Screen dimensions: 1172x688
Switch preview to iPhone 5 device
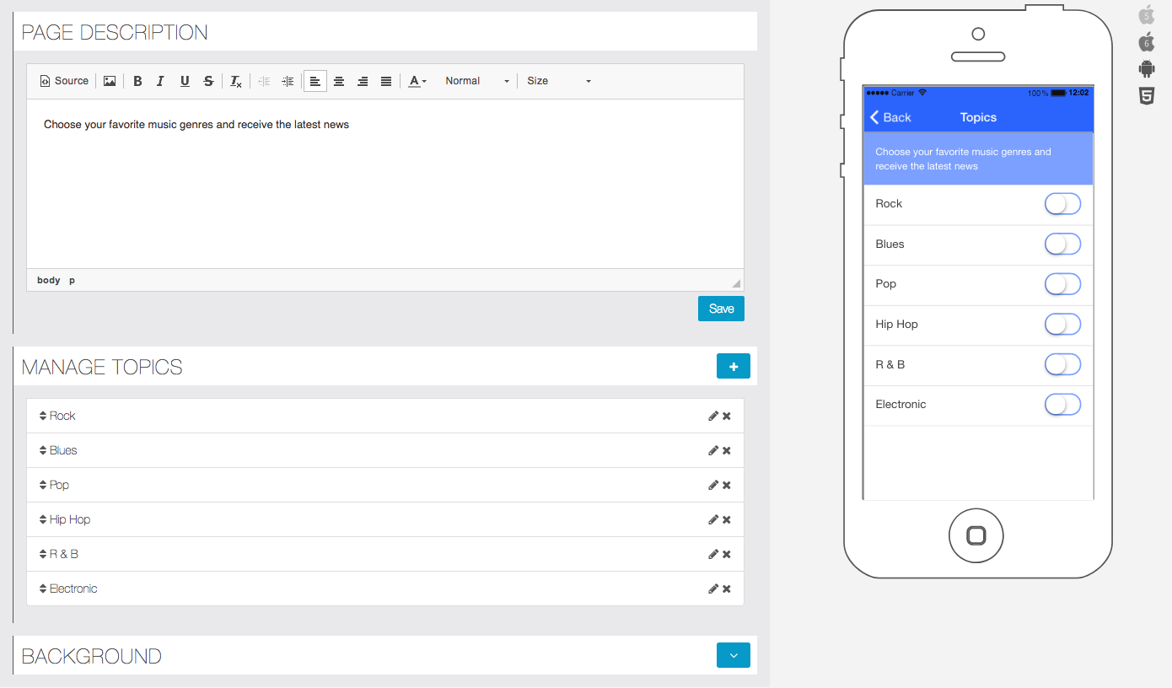pyautogui.click(x=1146, y=14)
